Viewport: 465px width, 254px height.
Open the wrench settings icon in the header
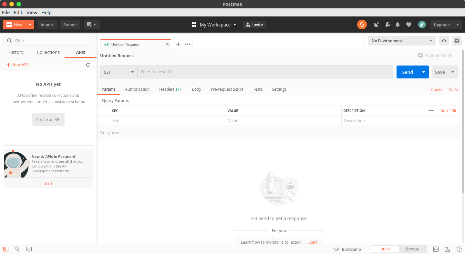(388, 25)
